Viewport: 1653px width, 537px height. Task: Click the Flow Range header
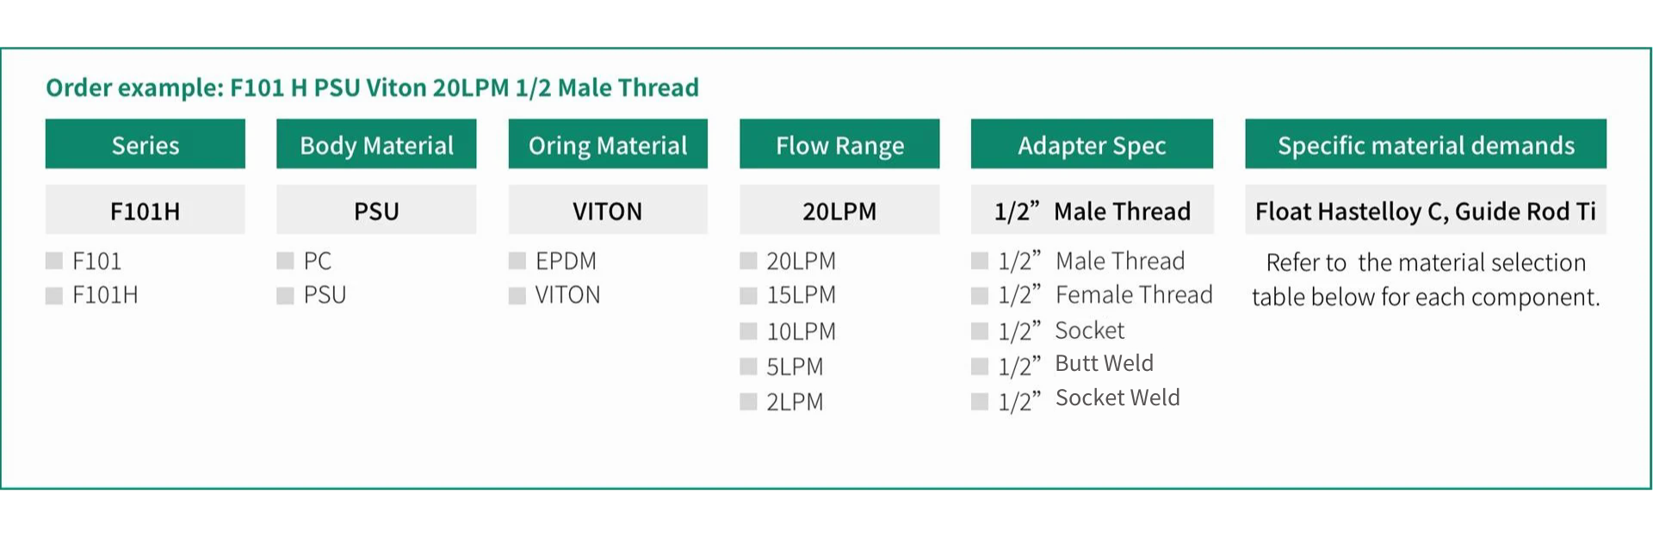pyautogui.click(x=839, y=144)
